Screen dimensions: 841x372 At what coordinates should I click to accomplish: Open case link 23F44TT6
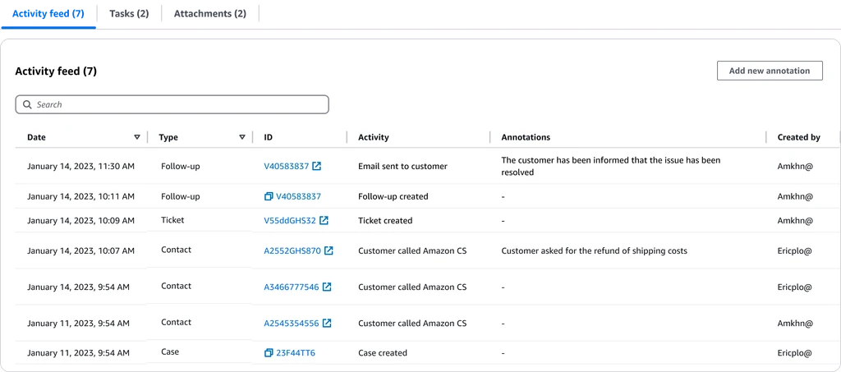point(296,353)
